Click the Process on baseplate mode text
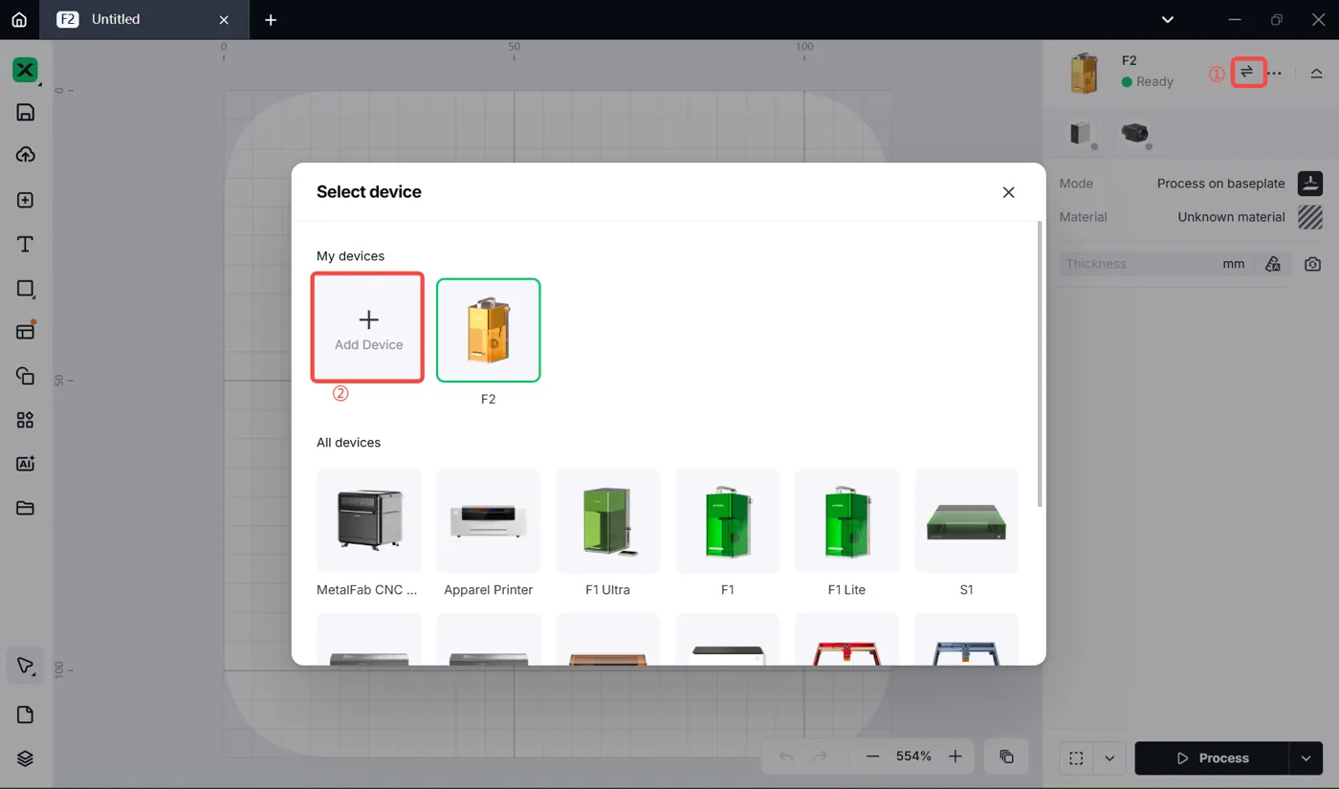The image size is (1339, 789). [x=1220, y=183]
